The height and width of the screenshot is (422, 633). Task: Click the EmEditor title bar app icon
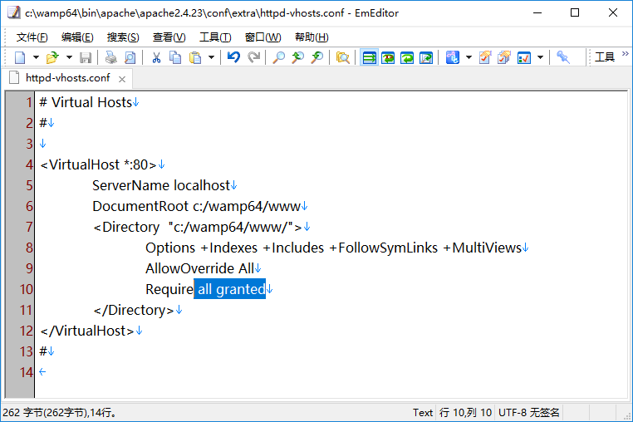pos(14,12)
